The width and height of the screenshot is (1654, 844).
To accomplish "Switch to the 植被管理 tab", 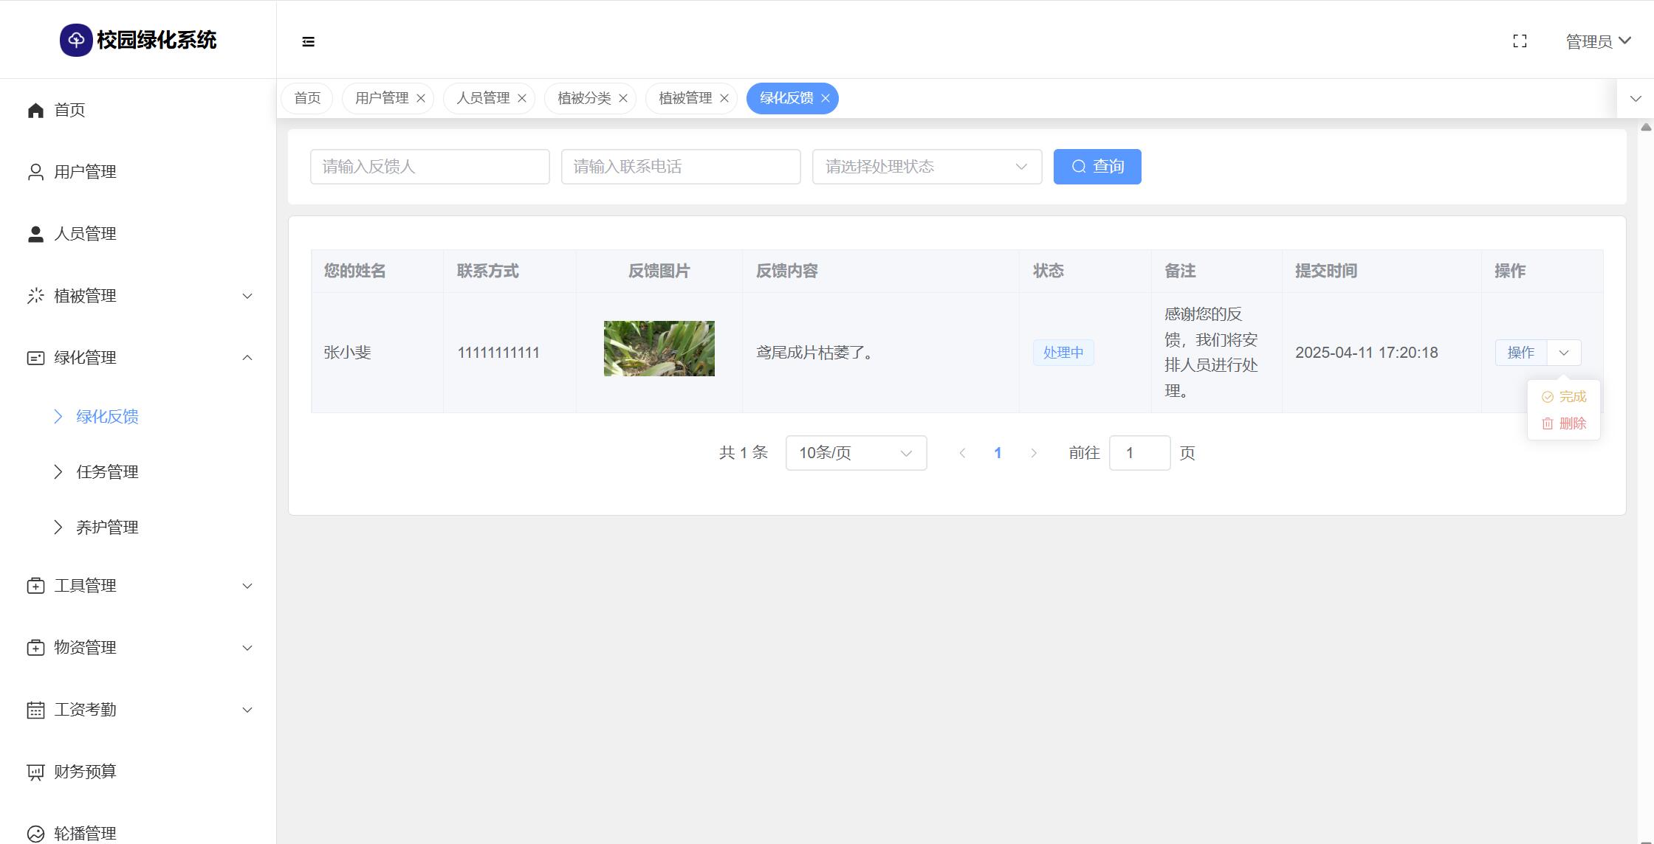I will tap(684, 98).
